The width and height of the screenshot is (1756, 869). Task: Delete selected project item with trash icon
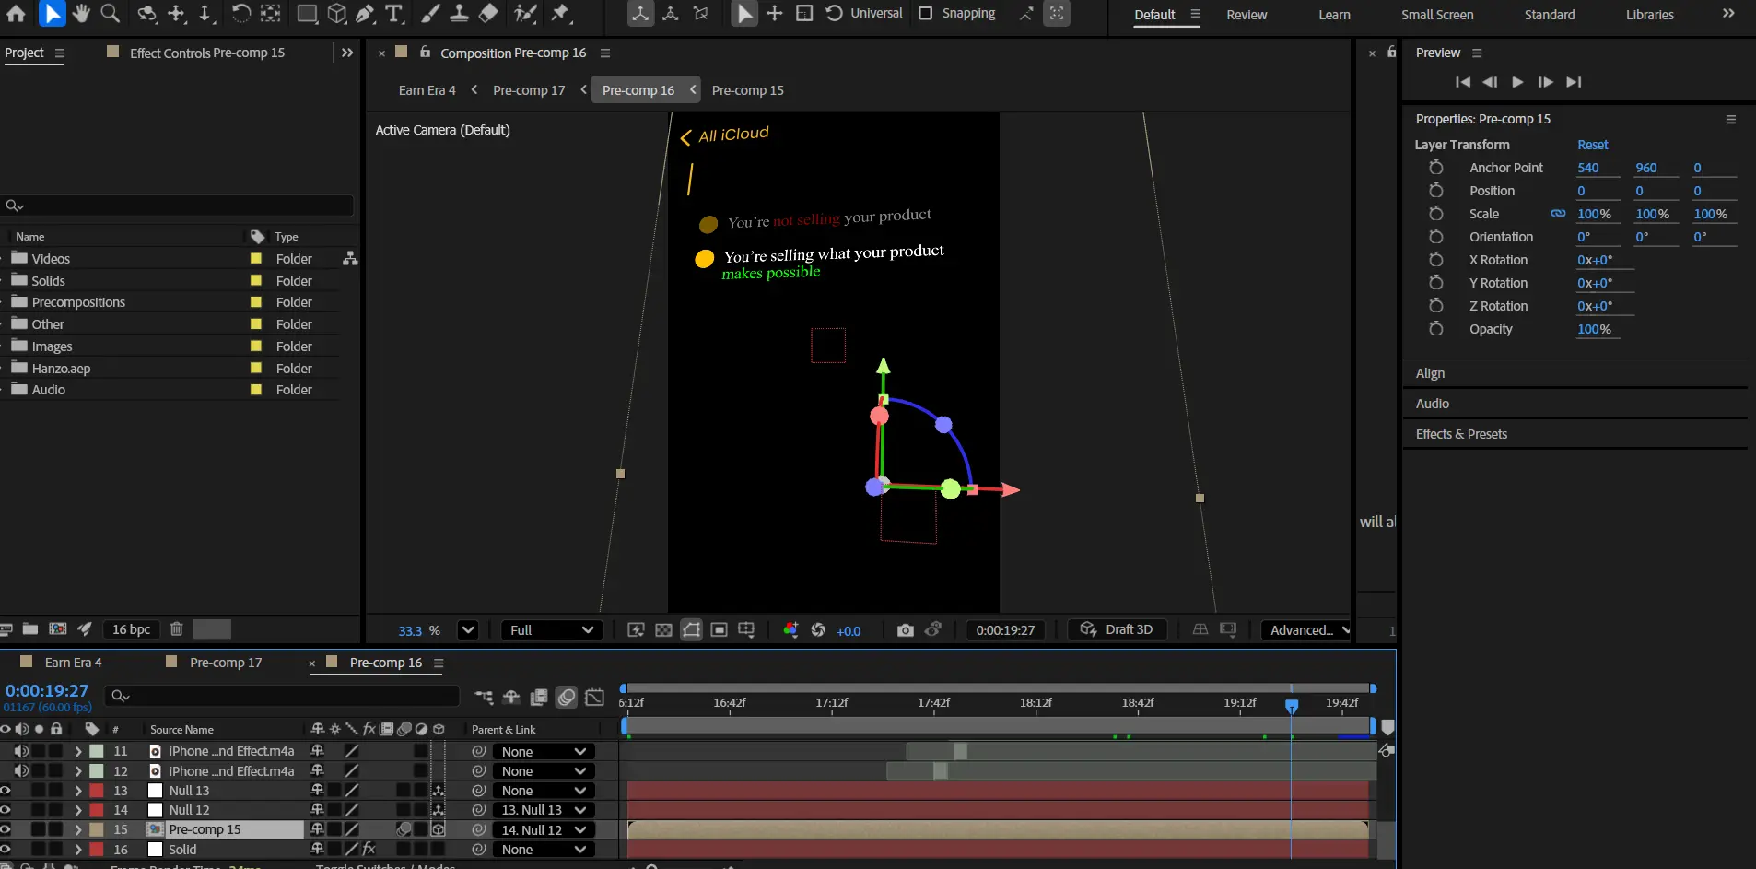coord(176,629)
